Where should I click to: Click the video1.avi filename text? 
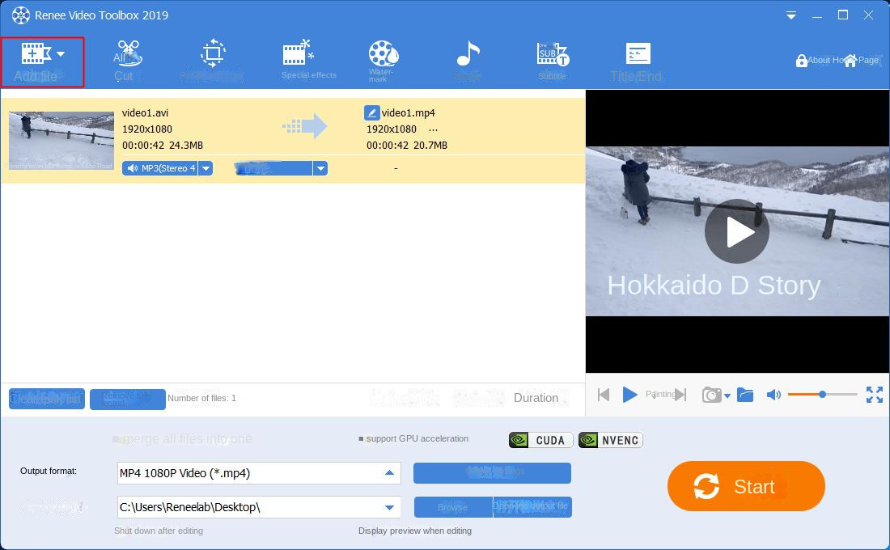click(x=146, y=113)
